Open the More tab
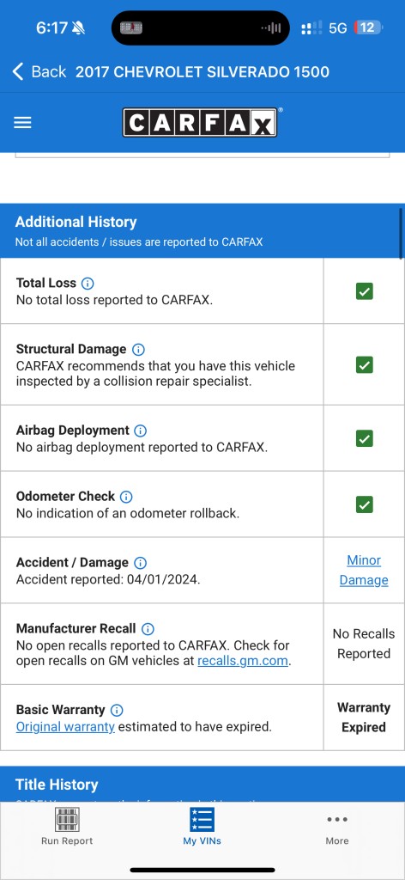This screenshot has width=405, height=880. point(336,829)
